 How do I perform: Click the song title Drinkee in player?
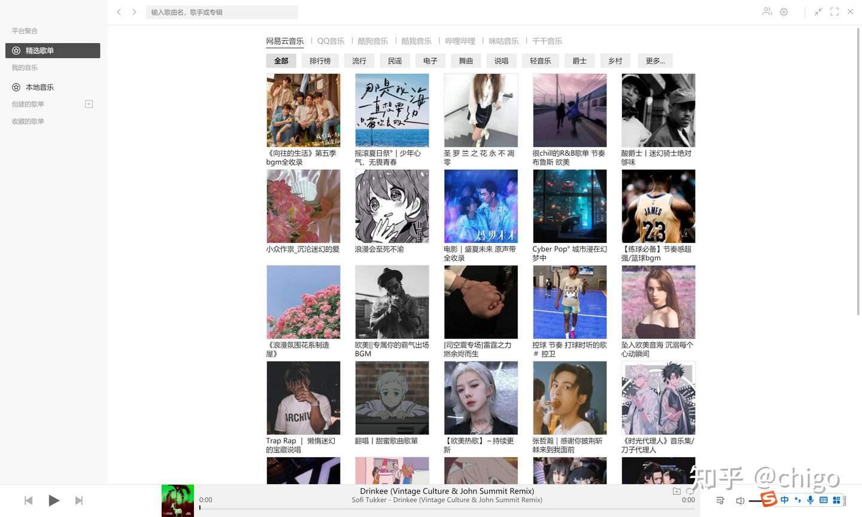pyautogui.click(x=447, y=491)
